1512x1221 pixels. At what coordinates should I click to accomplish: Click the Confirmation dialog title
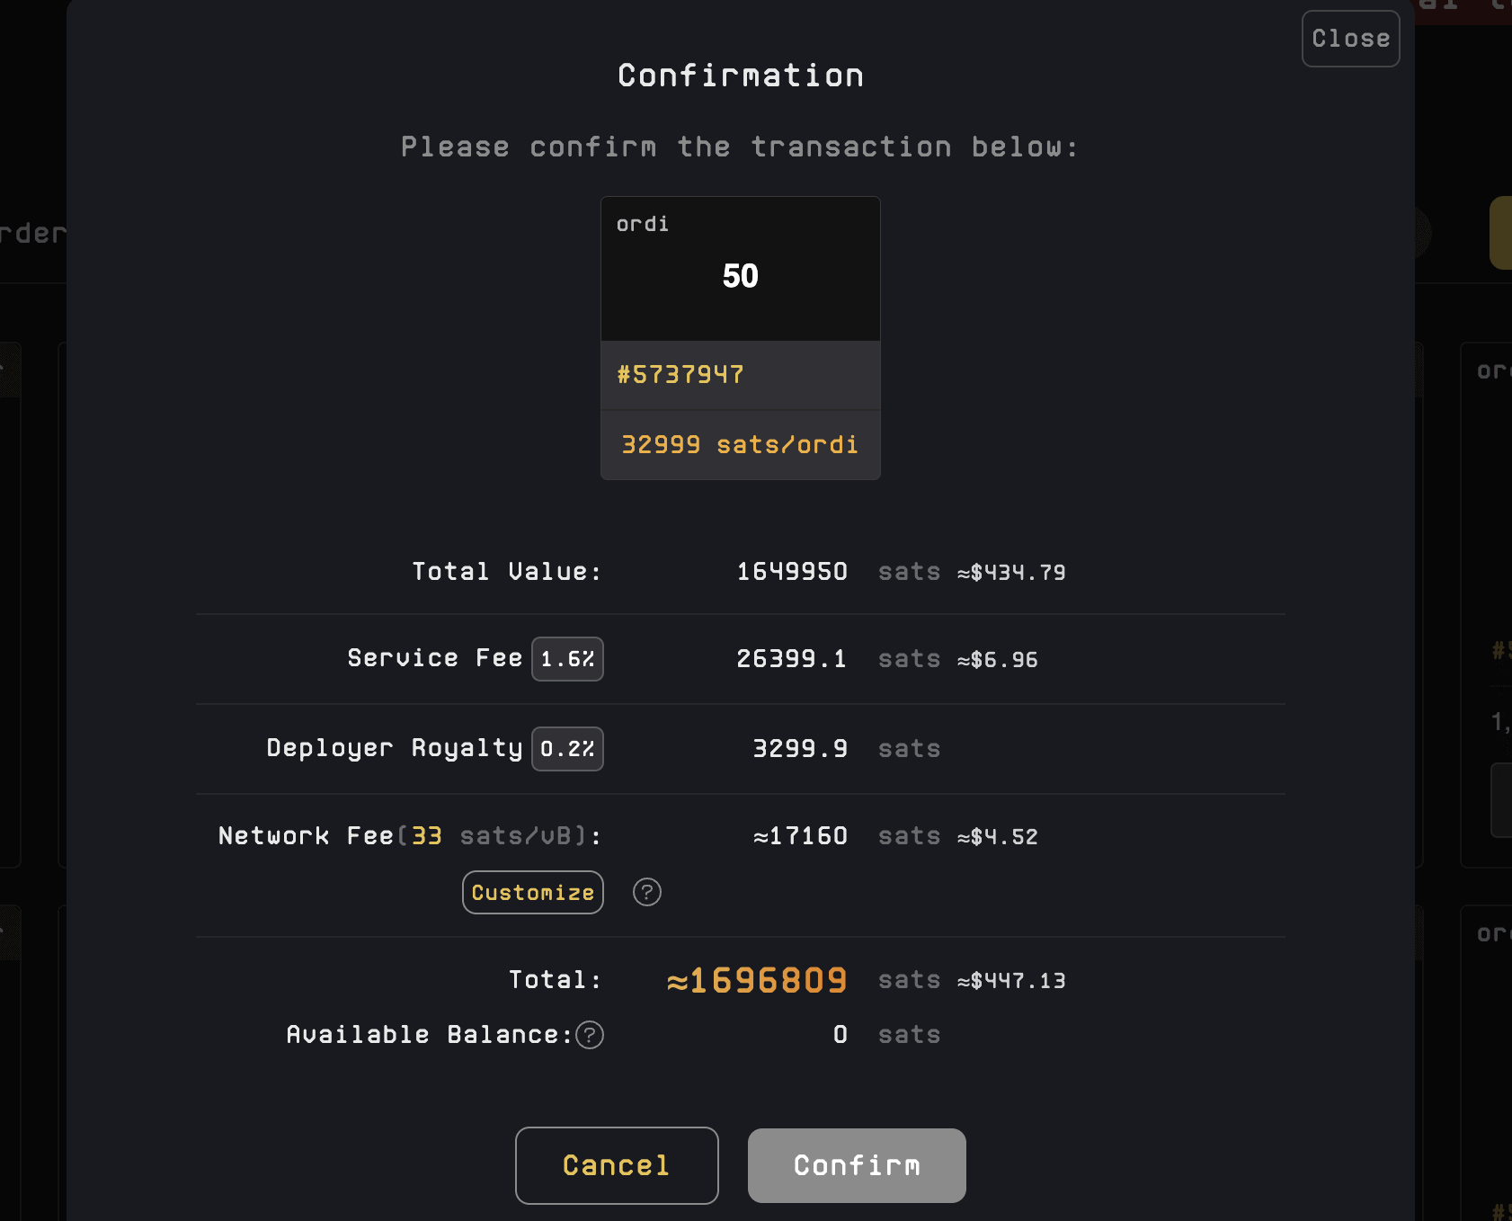click(741, 76)
